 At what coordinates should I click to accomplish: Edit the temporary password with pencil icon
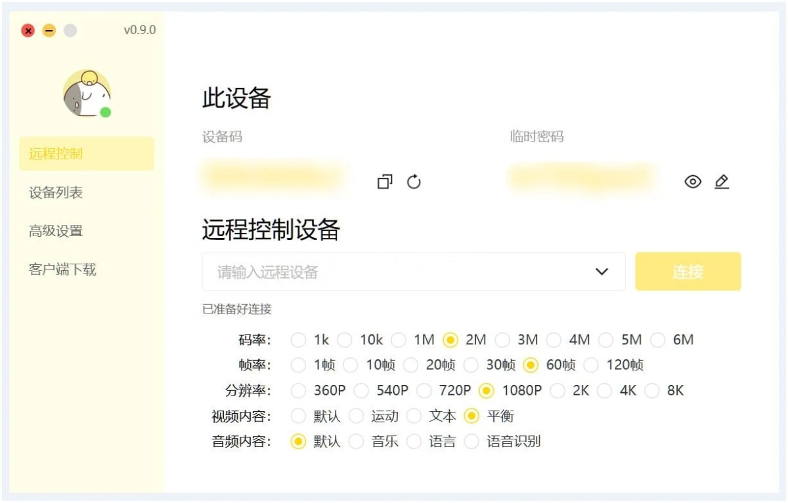tap(722, 182)
